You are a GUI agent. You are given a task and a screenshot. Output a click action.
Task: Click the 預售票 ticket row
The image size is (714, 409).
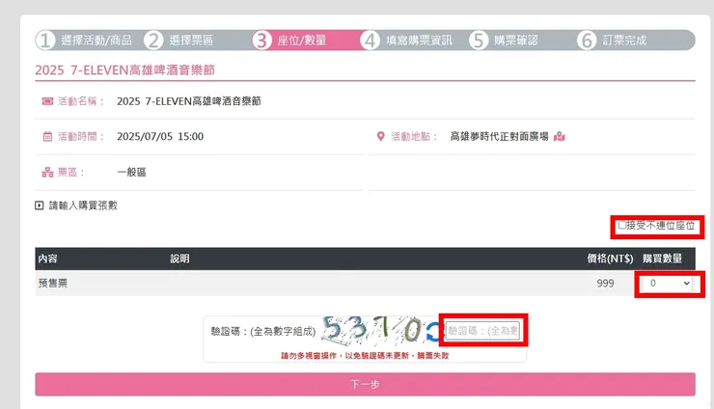point(365,283)
